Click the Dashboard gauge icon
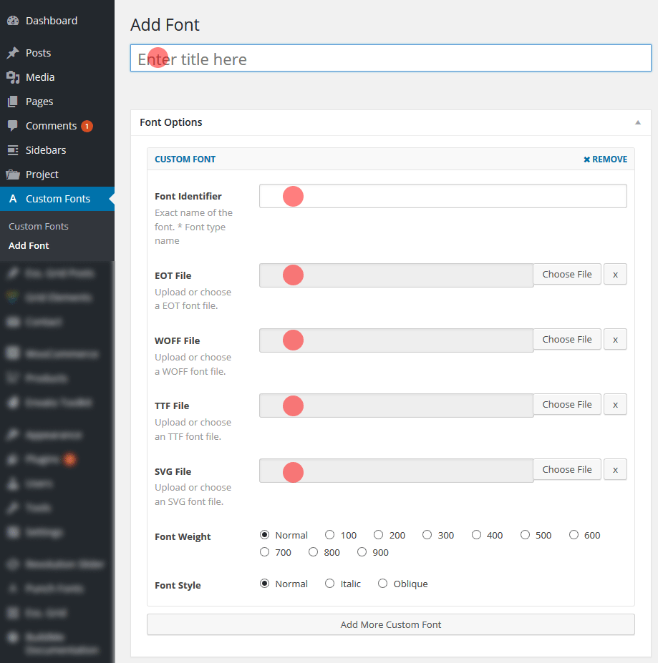 [13, 21]
